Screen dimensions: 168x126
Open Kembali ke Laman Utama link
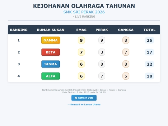click(84, 105)
